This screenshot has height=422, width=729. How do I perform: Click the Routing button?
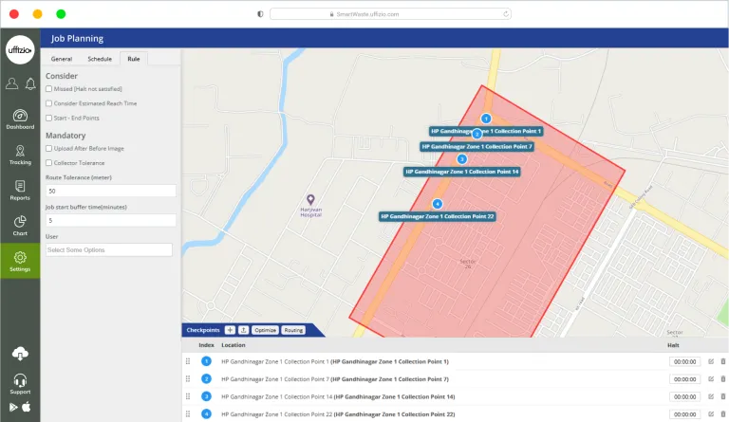pyautogui.click(x=293, y=330)
